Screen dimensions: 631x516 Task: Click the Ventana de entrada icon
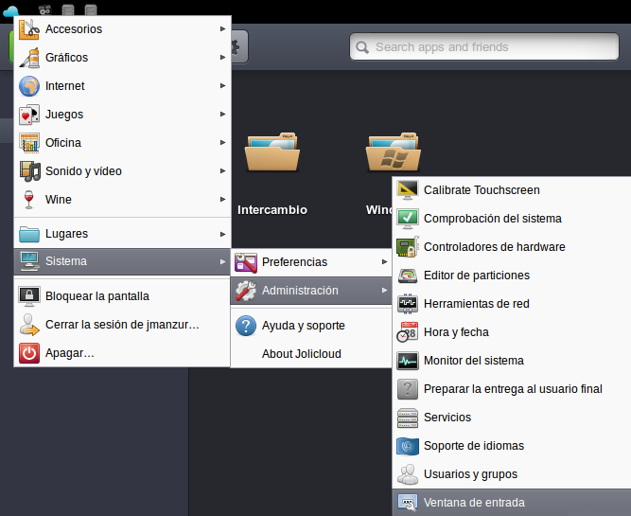pyautogui.click(x=408, y=503)
